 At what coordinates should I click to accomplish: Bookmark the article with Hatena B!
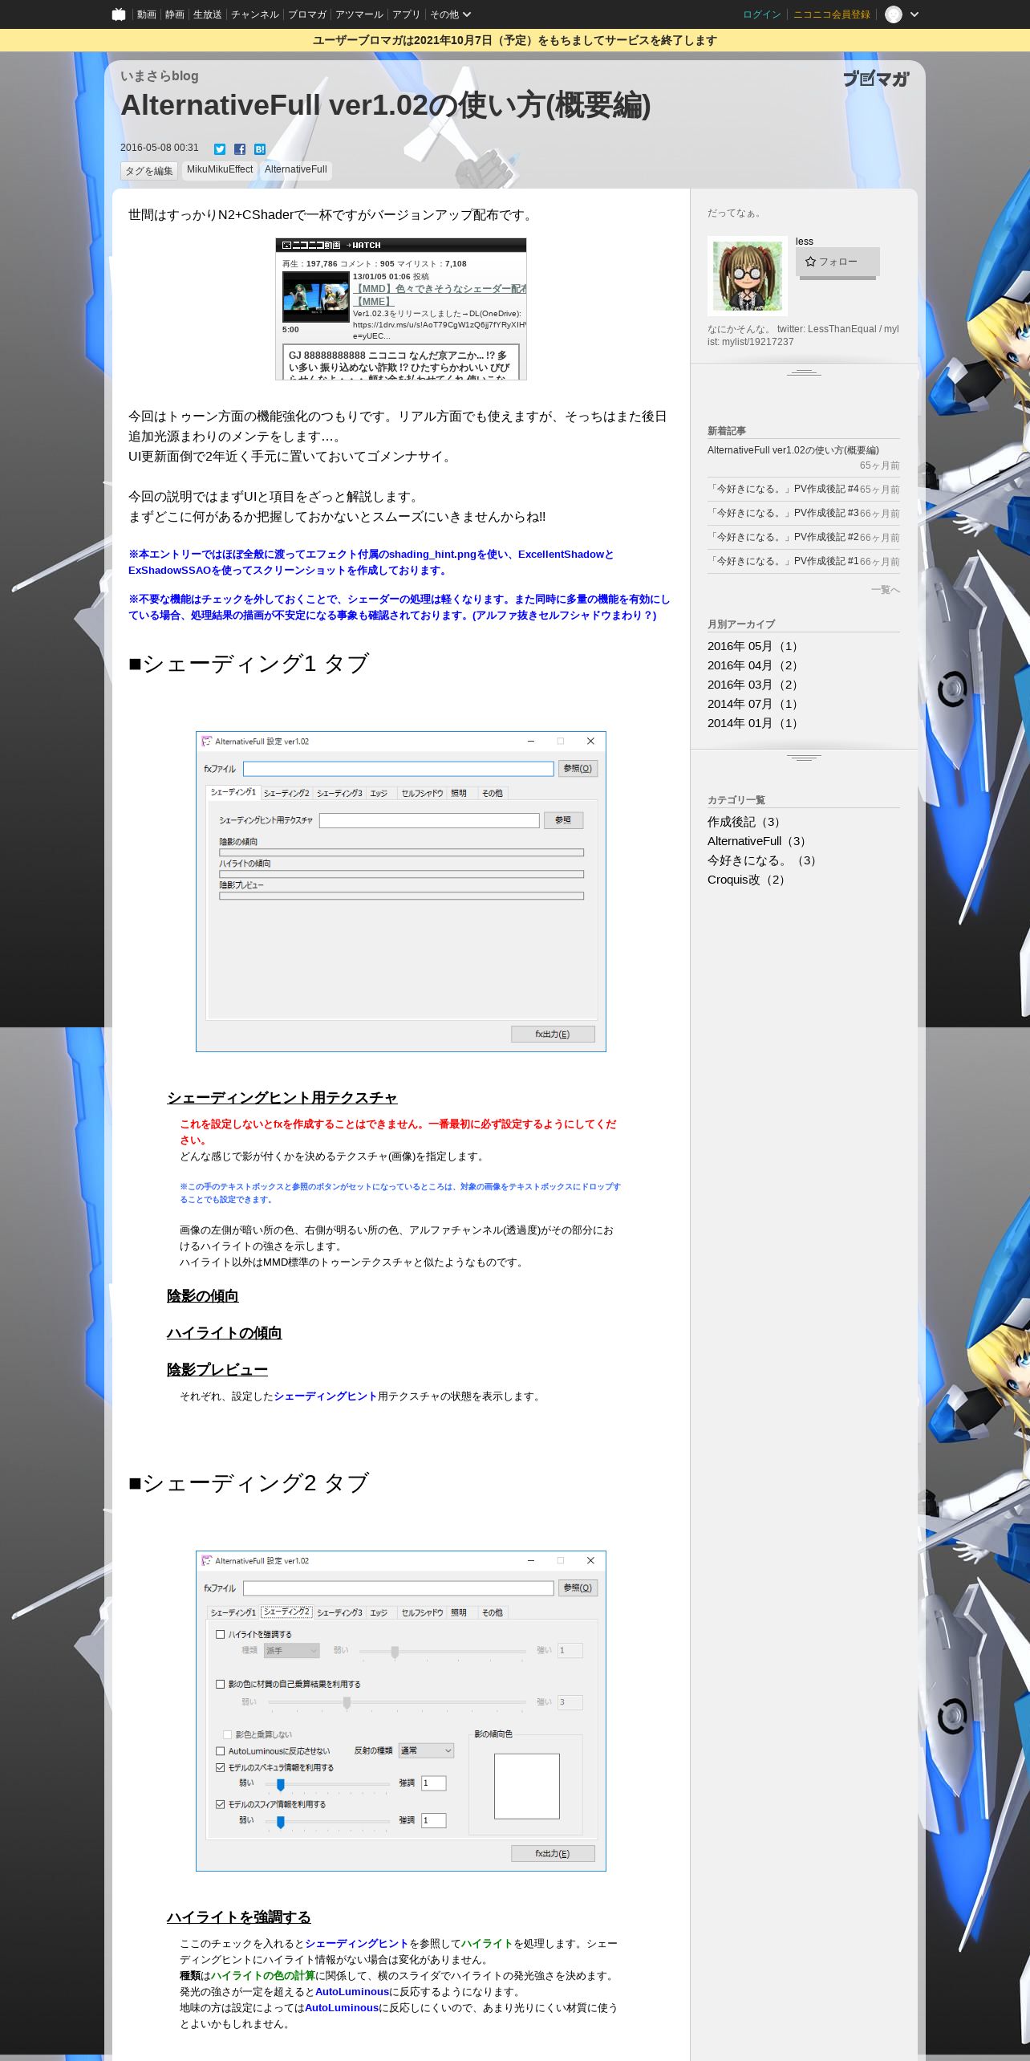coord(260,149)
